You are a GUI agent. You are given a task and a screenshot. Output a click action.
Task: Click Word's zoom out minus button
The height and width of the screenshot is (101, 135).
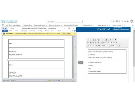pos(62,81)
